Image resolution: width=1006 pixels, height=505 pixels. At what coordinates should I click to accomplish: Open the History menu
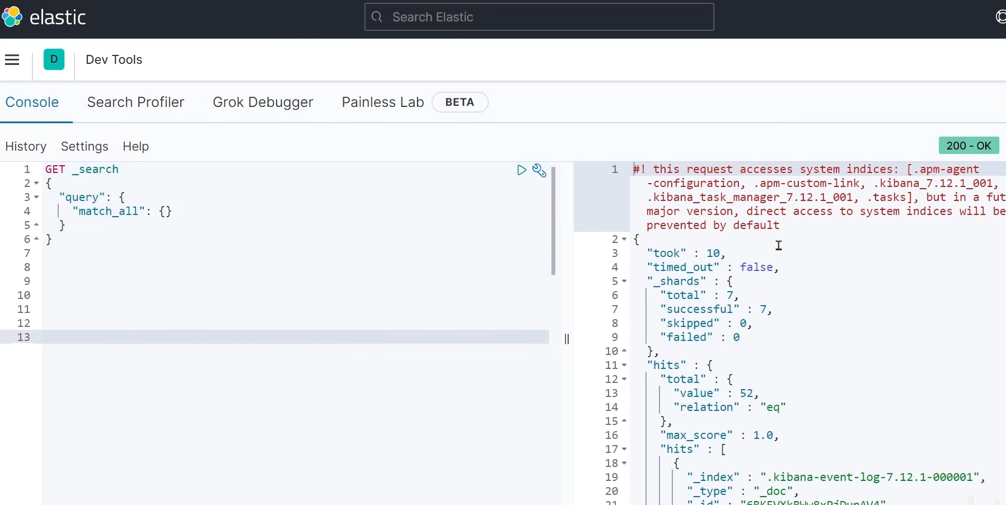click(x=26, y=147)
